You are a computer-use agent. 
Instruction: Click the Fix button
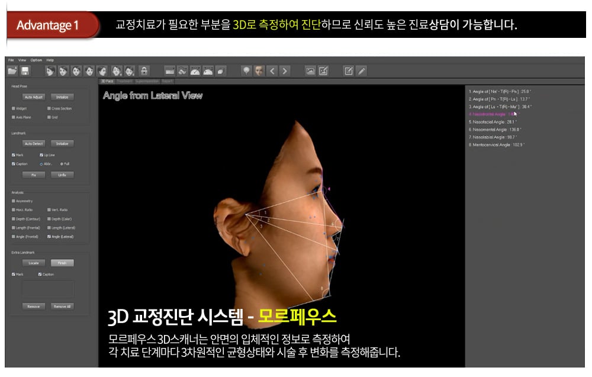point(34,175)
